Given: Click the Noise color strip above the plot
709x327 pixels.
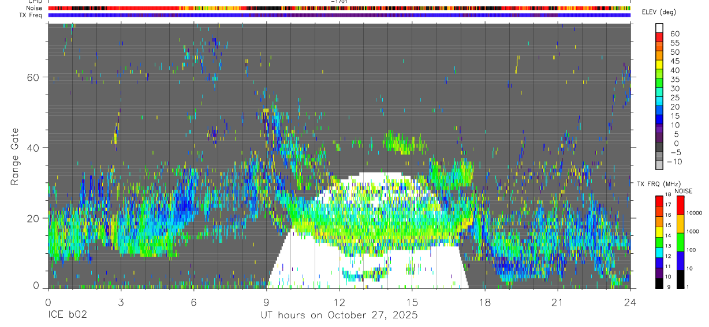Looking at the screenshot, I should (339, 8).
